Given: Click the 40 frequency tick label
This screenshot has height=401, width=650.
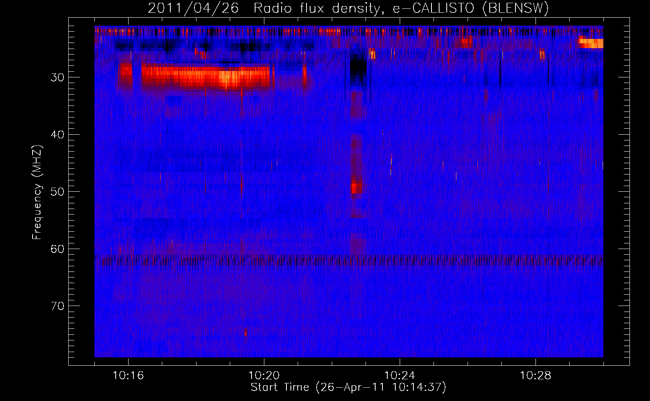Looking at the screenshot, I should 57,135.
